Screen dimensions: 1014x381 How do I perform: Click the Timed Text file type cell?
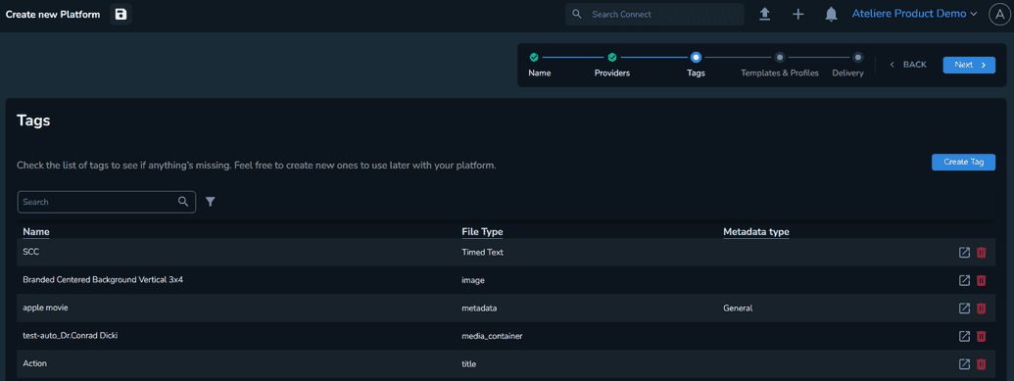click(x=482, y=253)
